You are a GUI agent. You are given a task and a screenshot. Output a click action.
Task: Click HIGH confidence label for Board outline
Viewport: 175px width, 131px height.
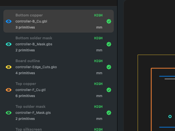98,61
